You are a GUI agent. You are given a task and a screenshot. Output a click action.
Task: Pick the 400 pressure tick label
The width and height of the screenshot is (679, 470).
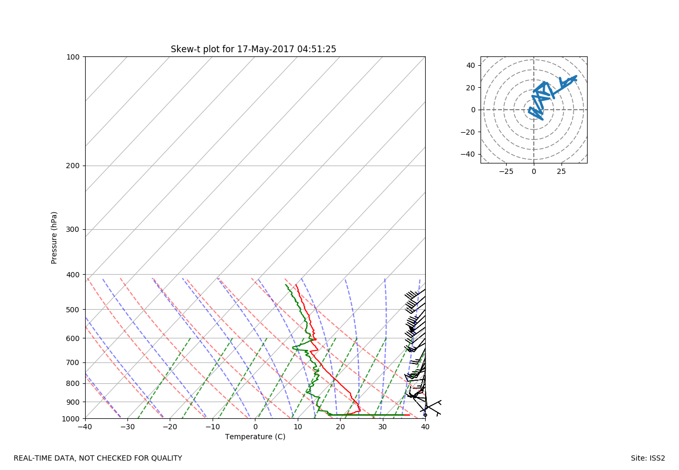pyautogui.click(x=74, y=275)
